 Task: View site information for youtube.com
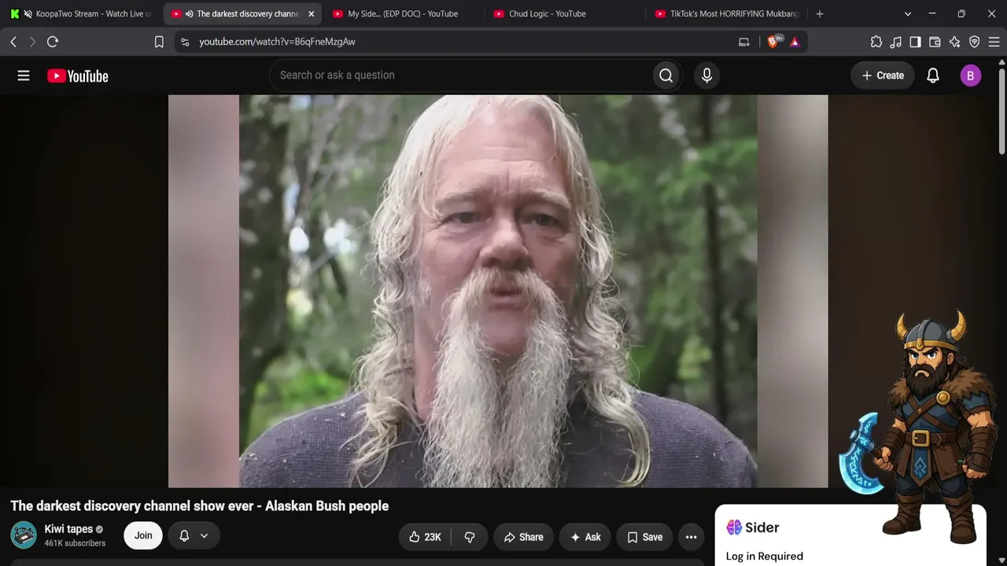click(185, 42)
